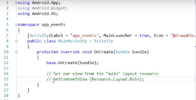
Task: Click the Activity base class after colon
Action: click(x=104, y=41)
